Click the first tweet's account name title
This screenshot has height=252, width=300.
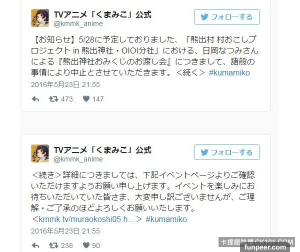click(x=102, y=14)
